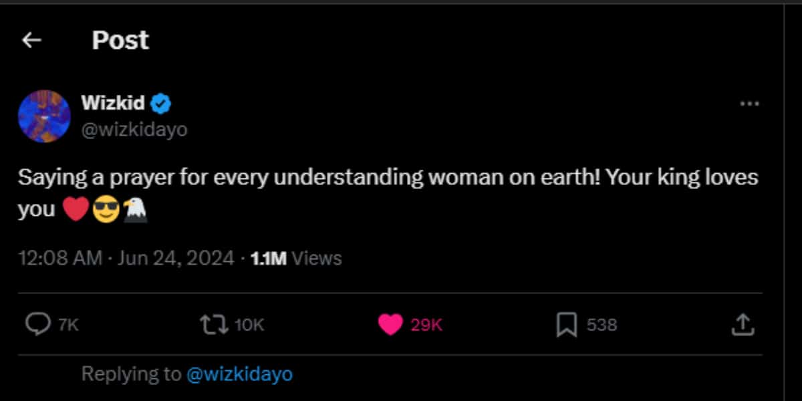Viewport: 802px width, 401px height.
Task: Open the share post icon
Action: click(743, 325)
